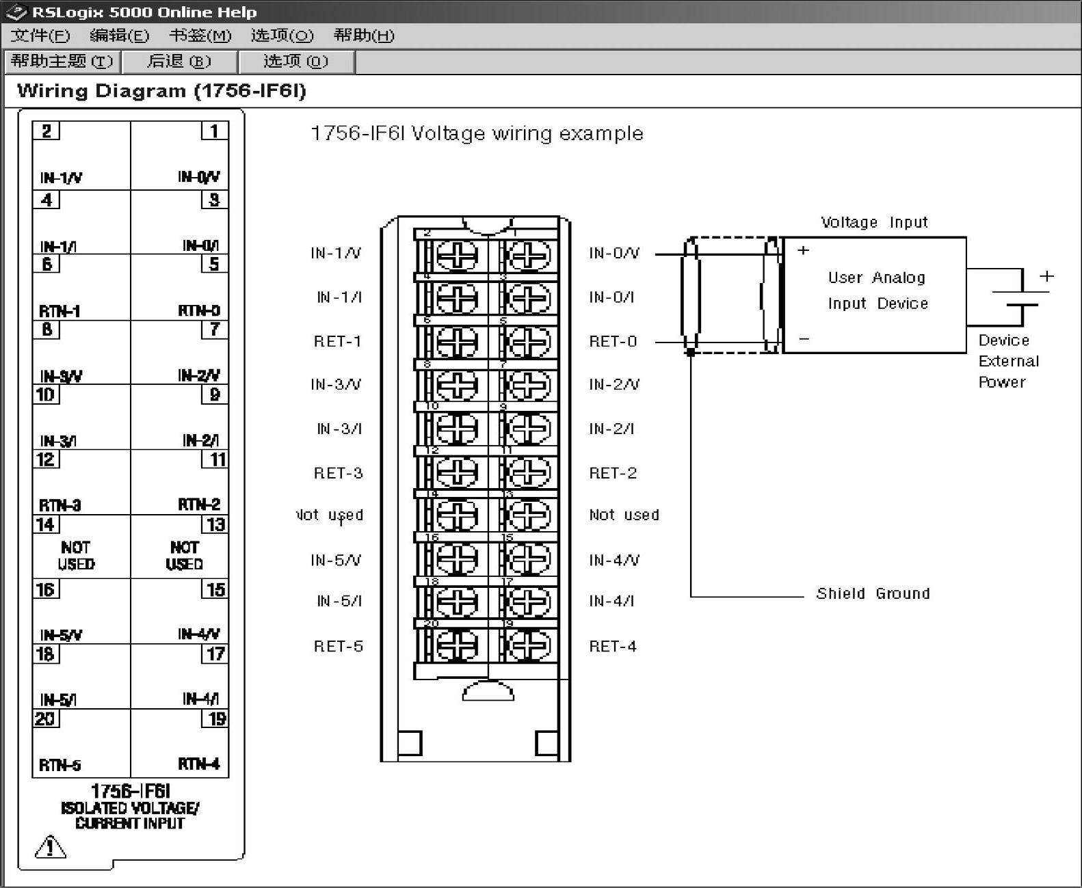
Task: Click the warning triangle icon on the label card
Action: 50,846
